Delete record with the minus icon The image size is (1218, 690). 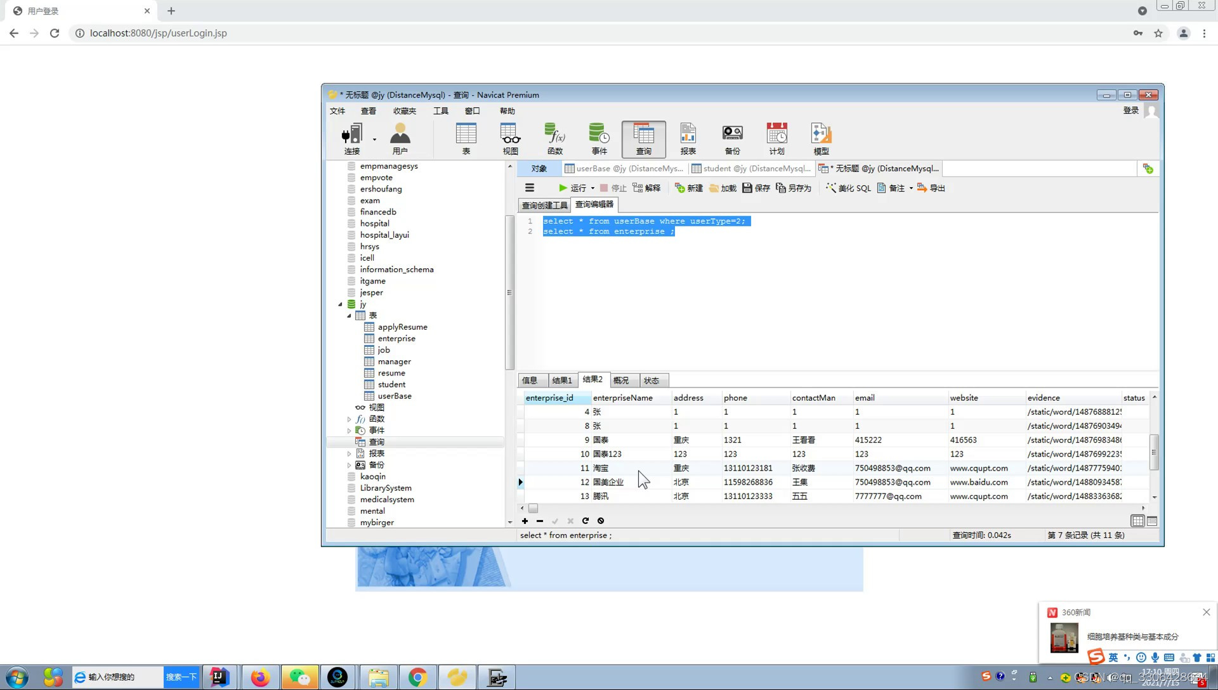pos(540,521)
